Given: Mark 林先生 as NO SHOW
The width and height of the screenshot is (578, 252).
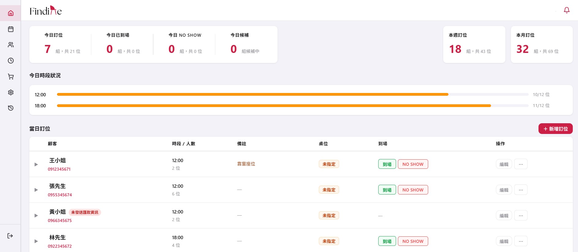Looking at the screenshot, I should pos(413,241).
